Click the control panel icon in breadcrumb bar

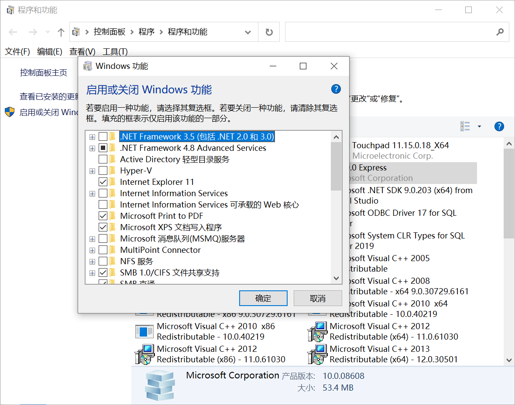(76, 32)
